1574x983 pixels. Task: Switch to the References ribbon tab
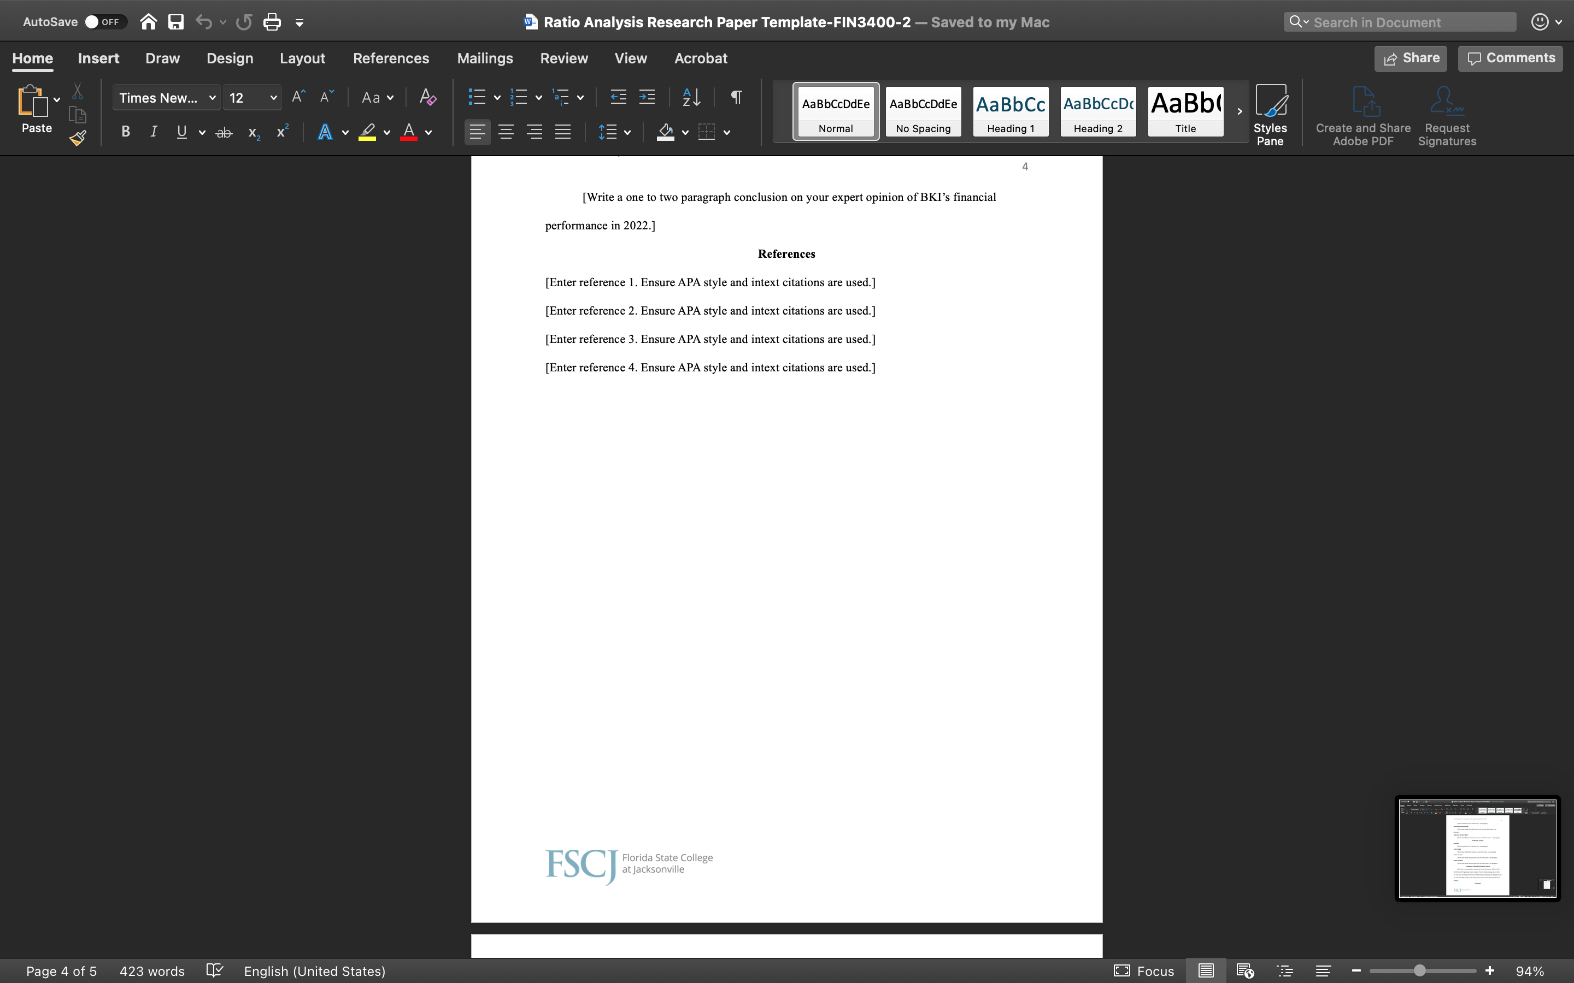tap(391, 58)
